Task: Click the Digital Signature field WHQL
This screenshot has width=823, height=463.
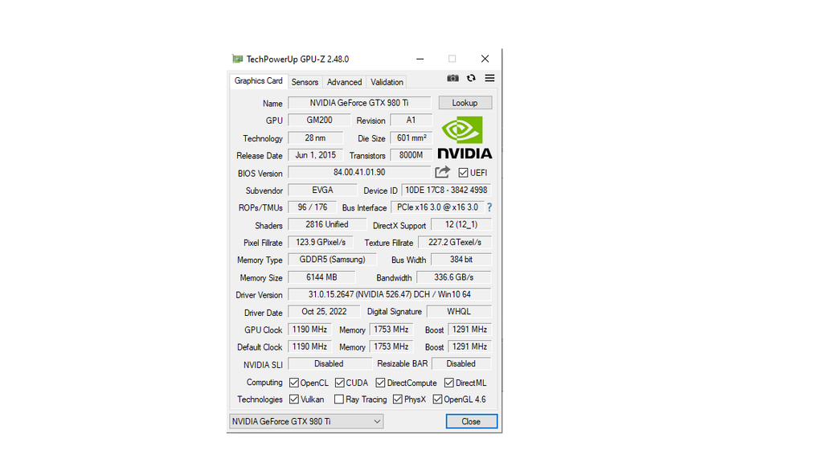Action: click(459, 312)
